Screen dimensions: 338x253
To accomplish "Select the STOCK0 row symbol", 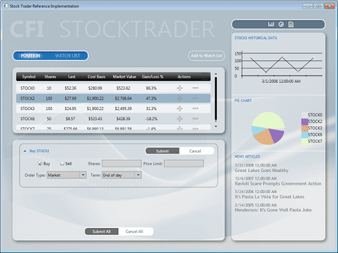I will [28, 88].
